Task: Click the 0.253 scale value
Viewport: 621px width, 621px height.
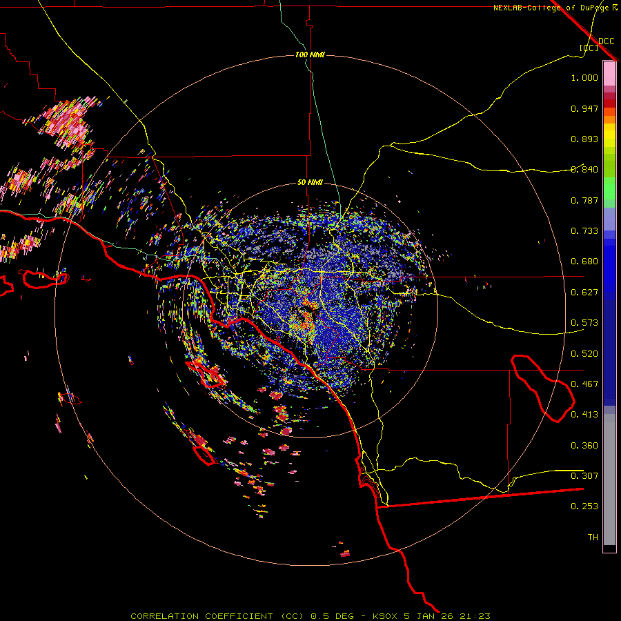Action: point(584,506)
